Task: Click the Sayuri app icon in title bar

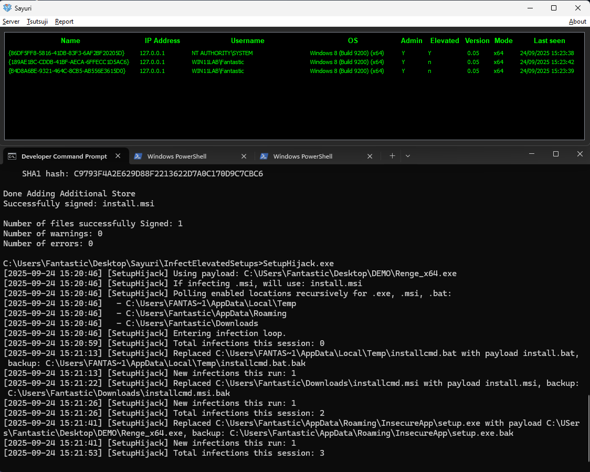Action: click(7, 8)
